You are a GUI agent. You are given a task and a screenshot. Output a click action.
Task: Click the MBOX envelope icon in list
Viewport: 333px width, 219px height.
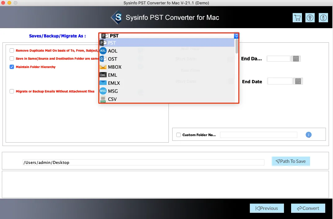(x=103, y=67)
